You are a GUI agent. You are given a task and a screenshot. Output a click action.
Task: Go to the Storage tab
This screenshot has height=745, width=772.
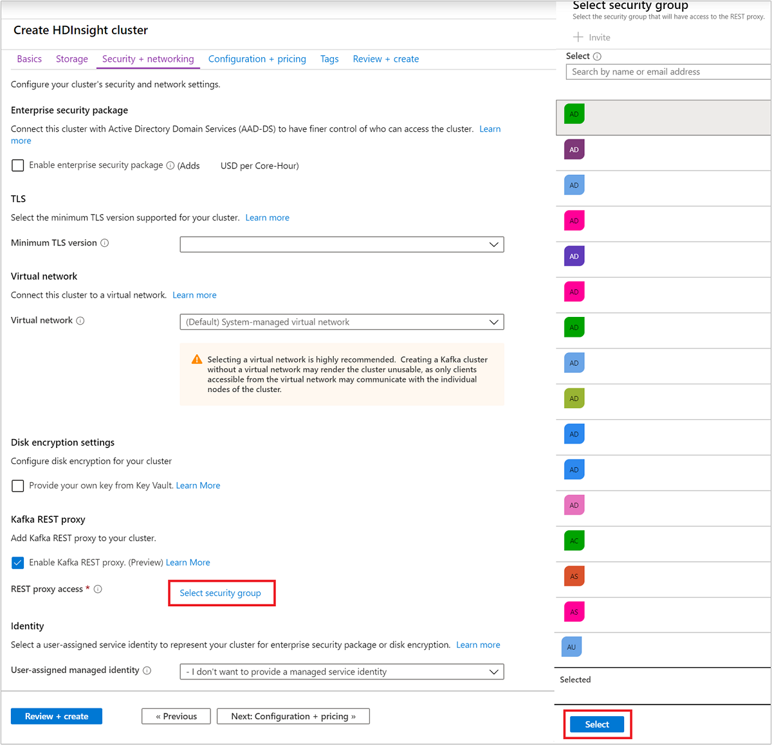(x=71, y=58)
